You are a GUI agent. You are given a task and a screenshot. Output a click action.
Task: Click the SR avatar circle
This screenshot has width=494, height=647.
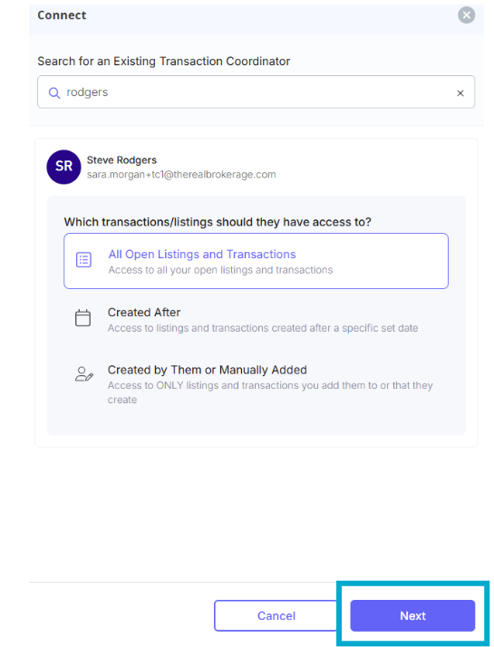63,167
